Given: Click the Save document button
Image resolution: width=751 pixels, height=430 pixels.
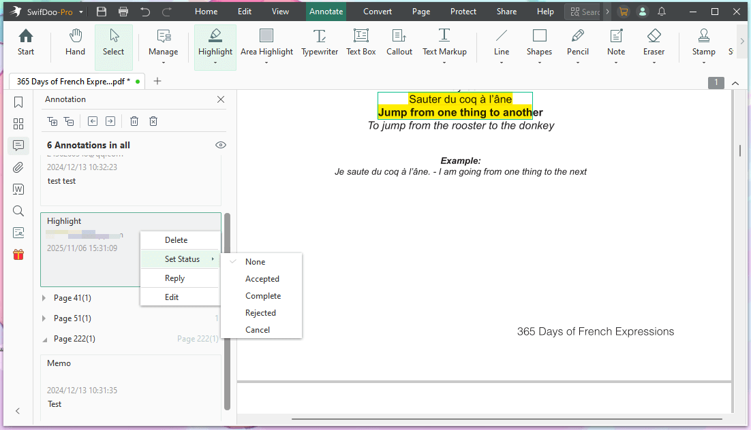Looking at the screenshot, I should click(102, 11).
